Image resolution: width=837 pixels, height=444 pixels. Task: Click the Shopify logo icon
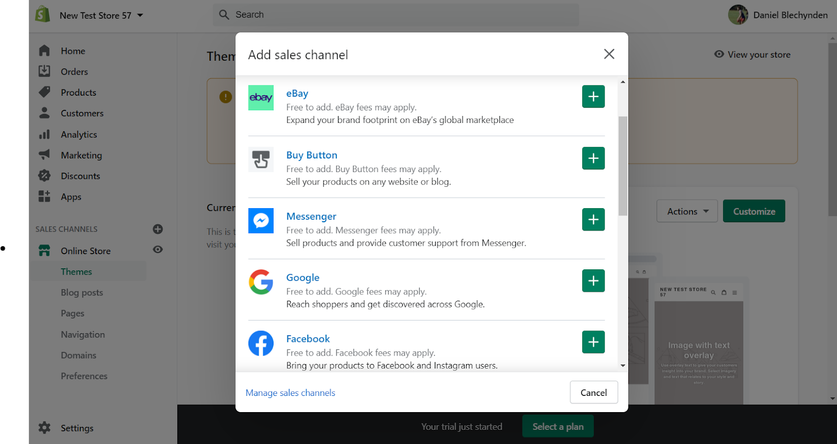pos(42,15)
